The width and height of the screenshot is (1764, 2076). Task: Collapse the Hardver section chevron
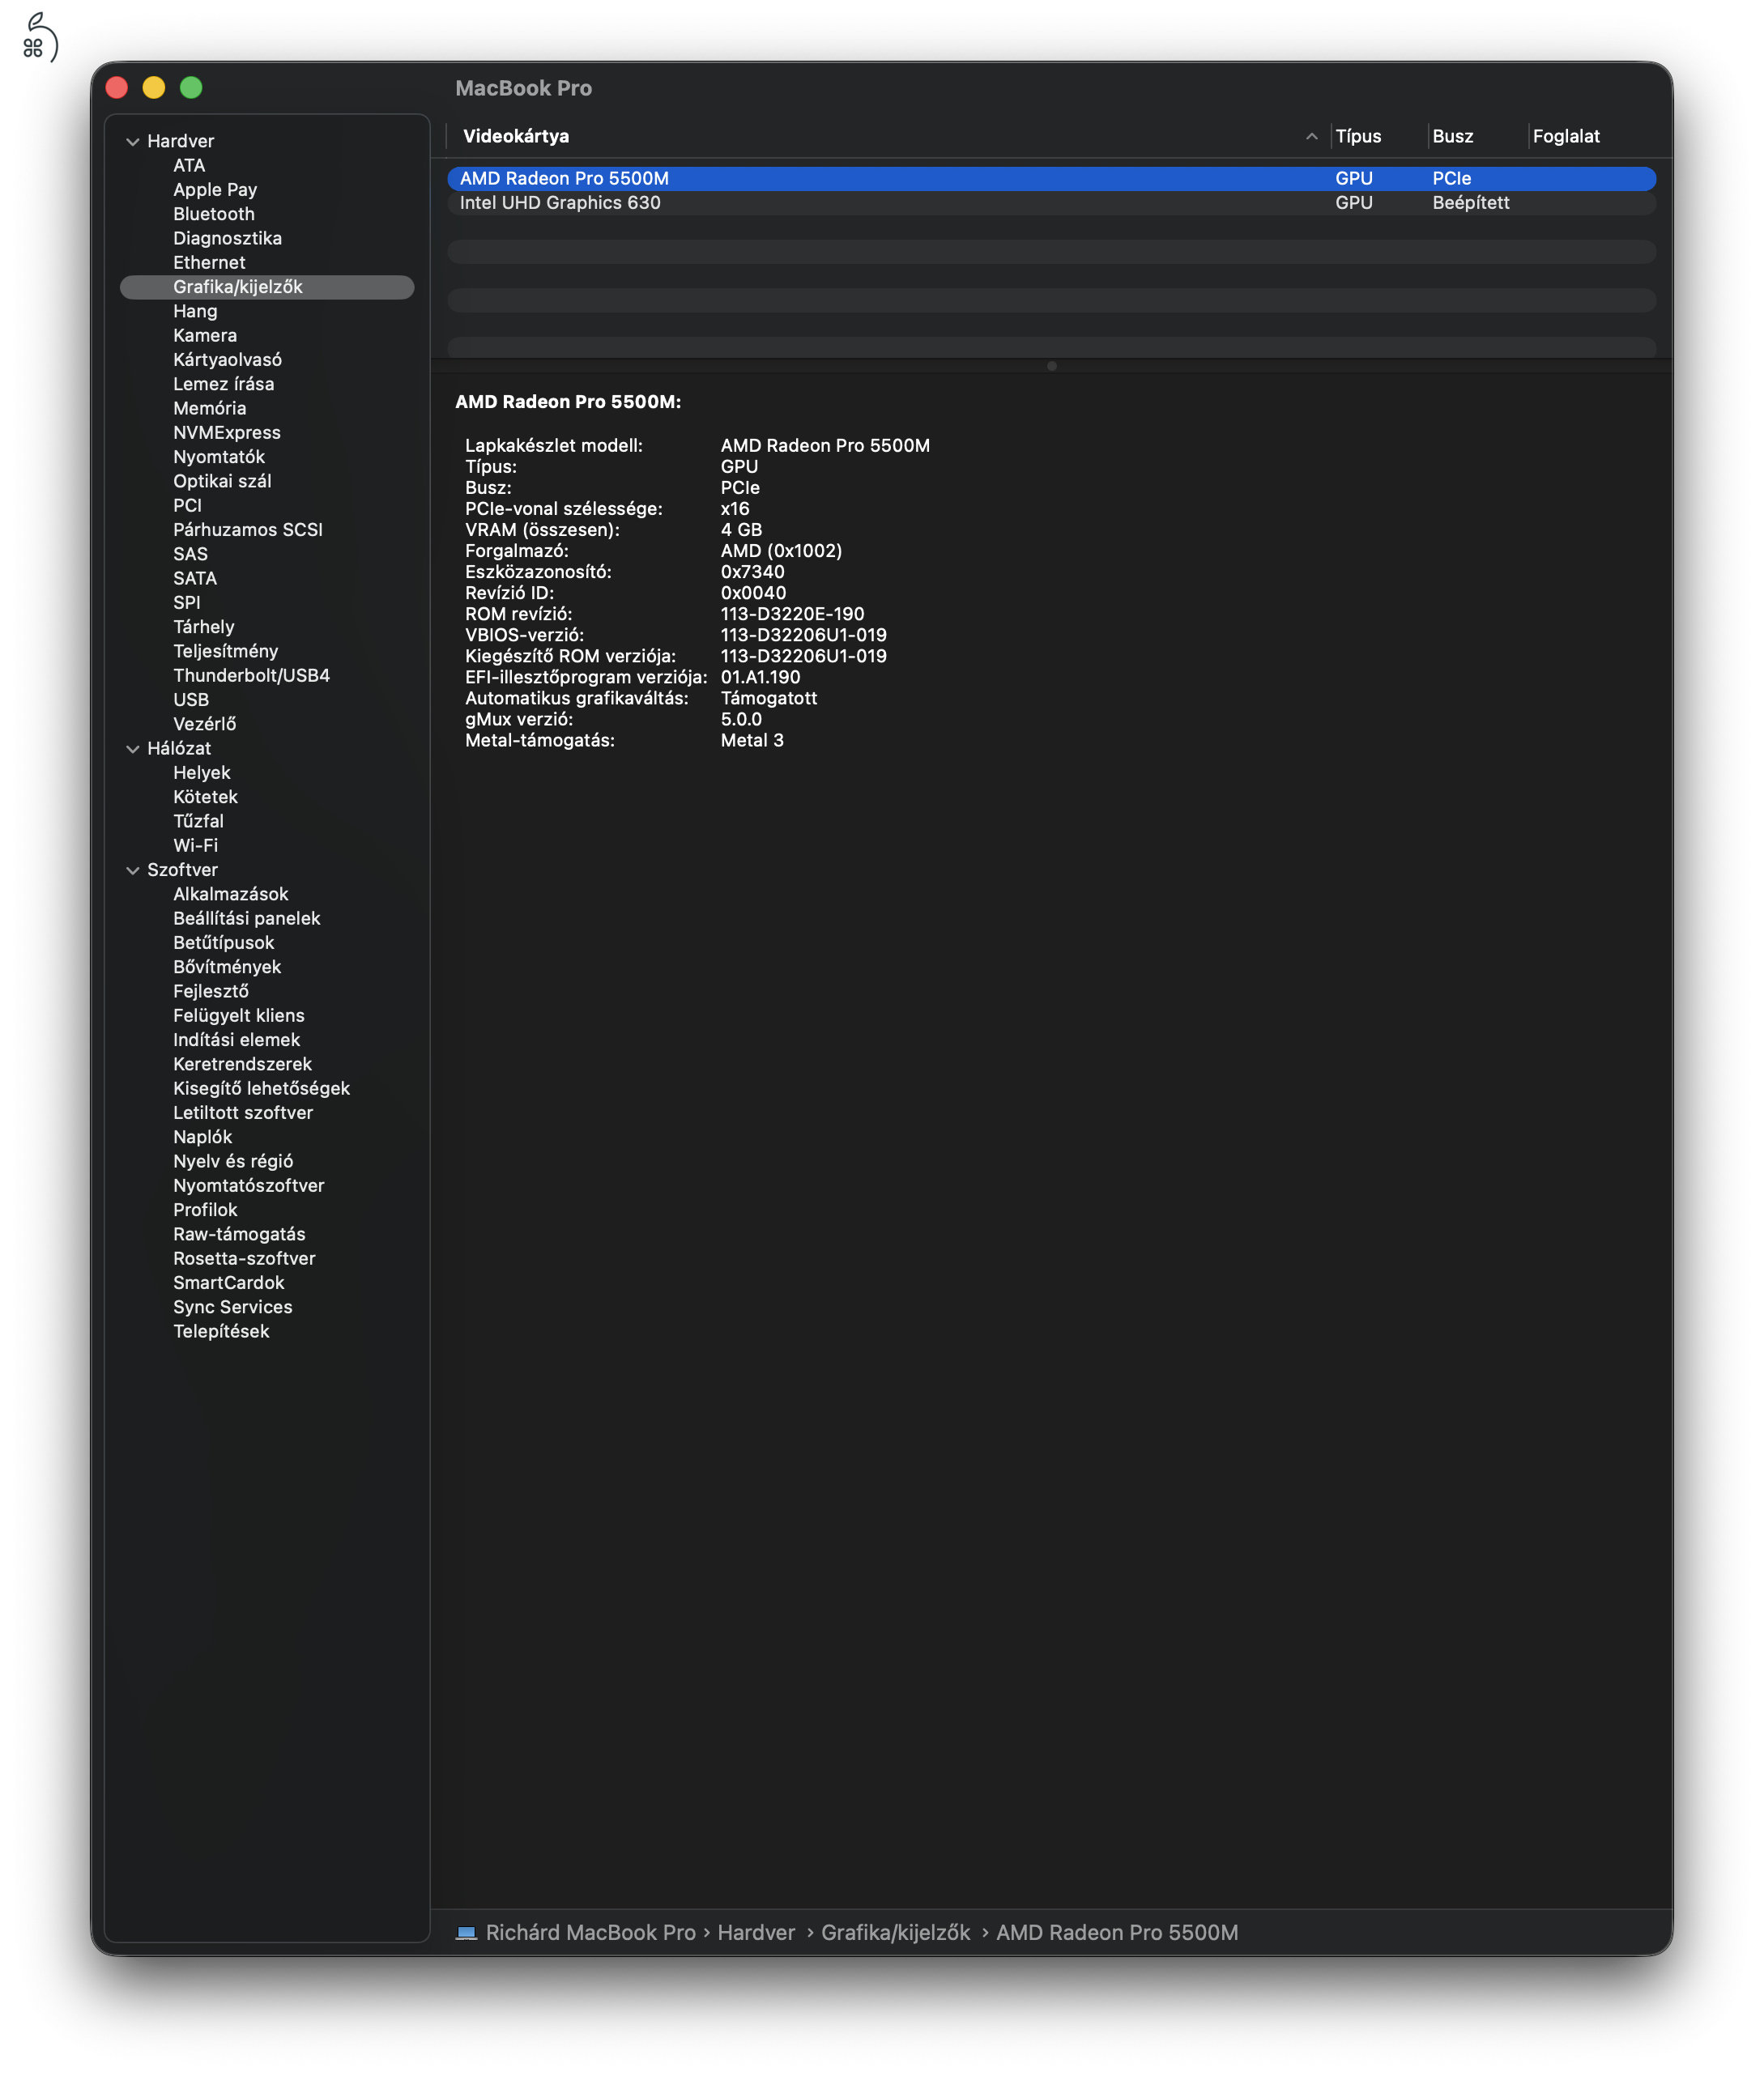point(132,141)
